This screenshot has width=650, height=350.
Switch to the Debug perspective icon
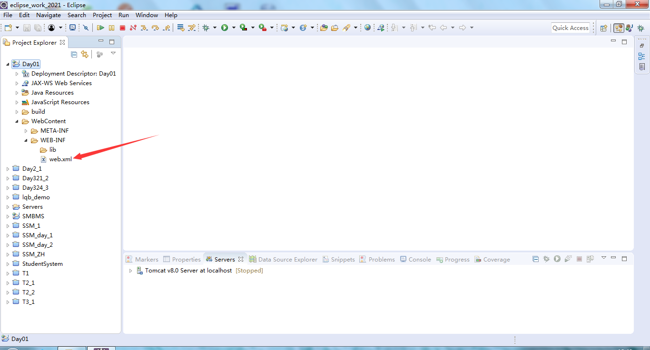[x=640, y=28]
